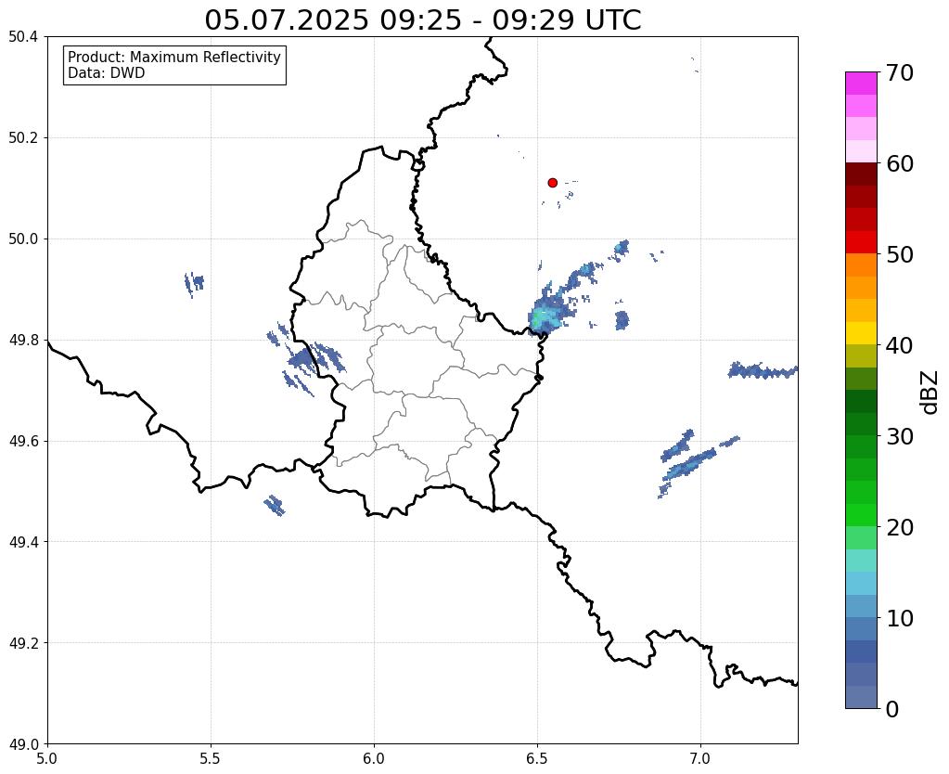This screenshot has height=774, width=949.
Task: Click the magenta 70 dBZ color band
Action: [x=861, y=83]
